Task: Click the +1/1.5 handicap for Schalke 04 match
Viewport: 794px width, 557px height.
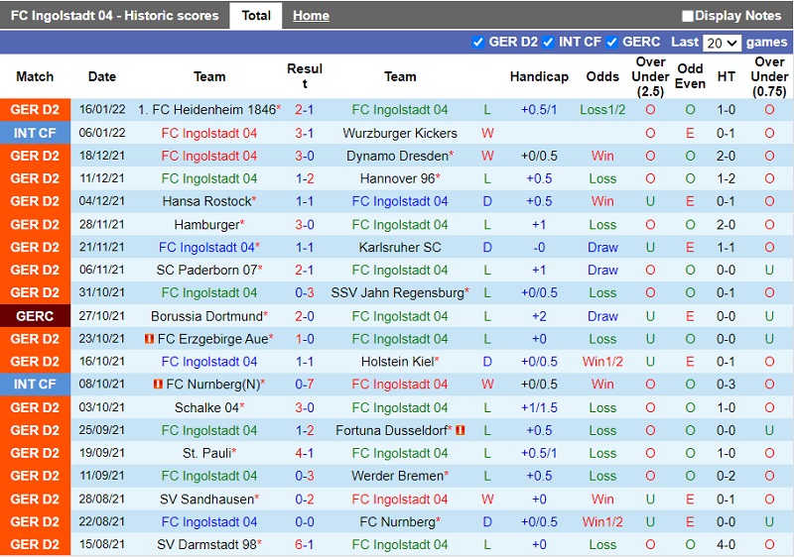Action: coord(539,407)
